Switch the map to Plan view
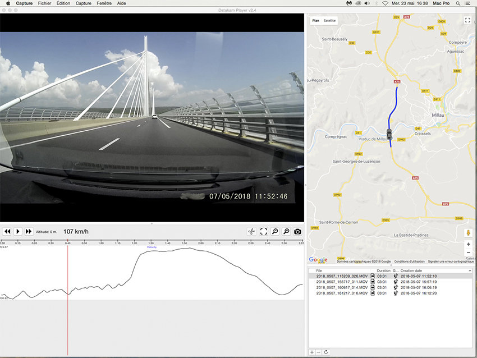Image resolution: width=477 pixels, height=358 pixels. pos(316,21)
